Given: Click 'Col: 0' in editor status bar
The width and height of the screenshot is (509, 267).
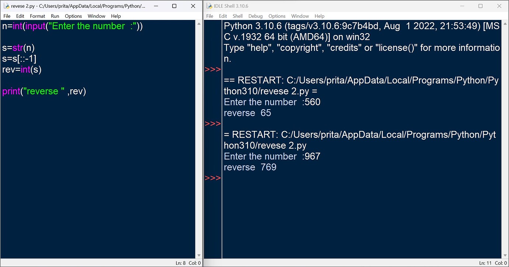Looking at the screenshot, I should pos(195,263).
